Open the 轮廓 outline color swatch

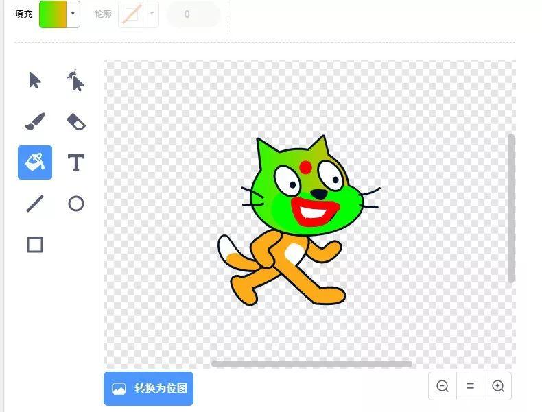(132, 14)
